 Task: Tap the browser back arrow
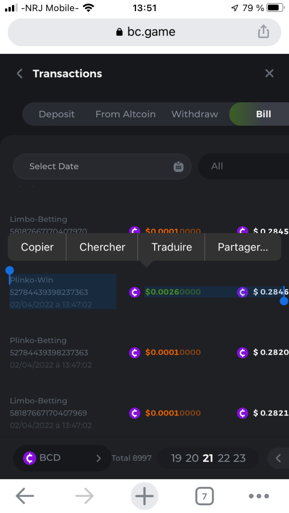pyautogui.click(x=25, y=496)
